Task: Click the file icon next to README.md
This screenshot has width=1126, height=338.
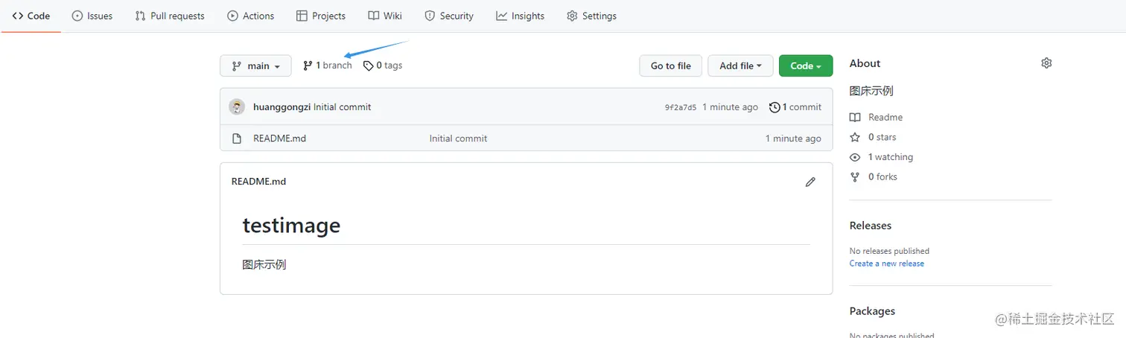Action: pyautogui.click(x=237, y=138)
